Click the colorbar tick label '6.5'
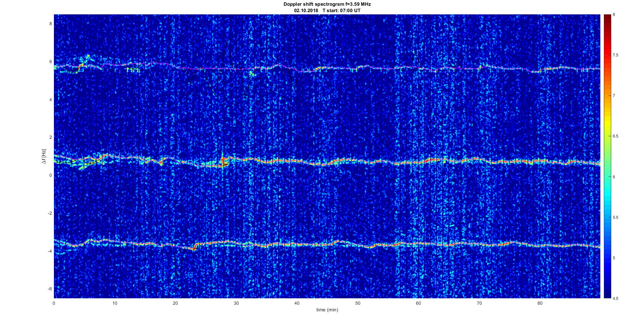 coord(616,136)
